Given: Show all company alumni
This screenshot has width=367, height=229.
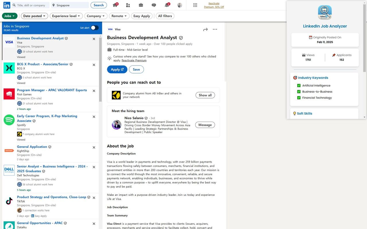Looking at the screenshot, I should pos(205,95).
